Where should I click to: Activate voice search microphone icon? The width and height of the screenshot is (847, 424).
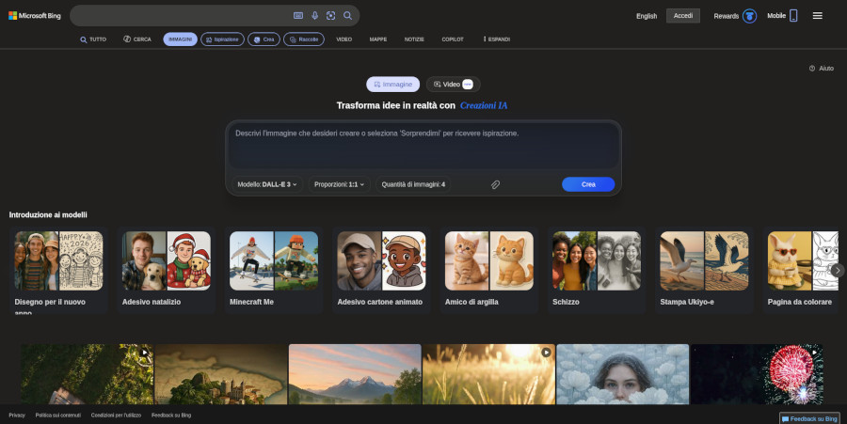tap(315, 16)
